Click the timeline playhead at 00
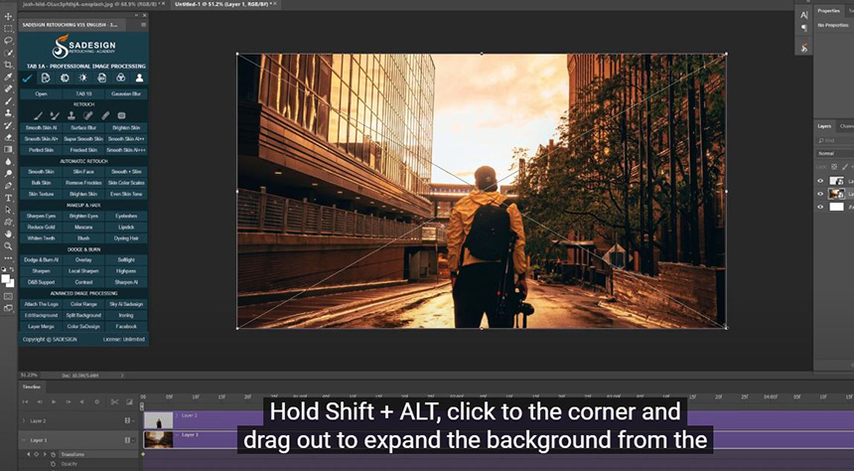 (143, 404)
